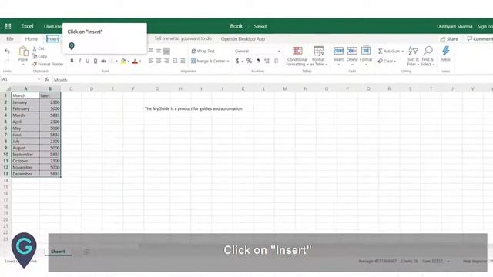The height and width of the screenshot is (277, 493).
Task: Toggle italic formatting
Action: point(80,61)
